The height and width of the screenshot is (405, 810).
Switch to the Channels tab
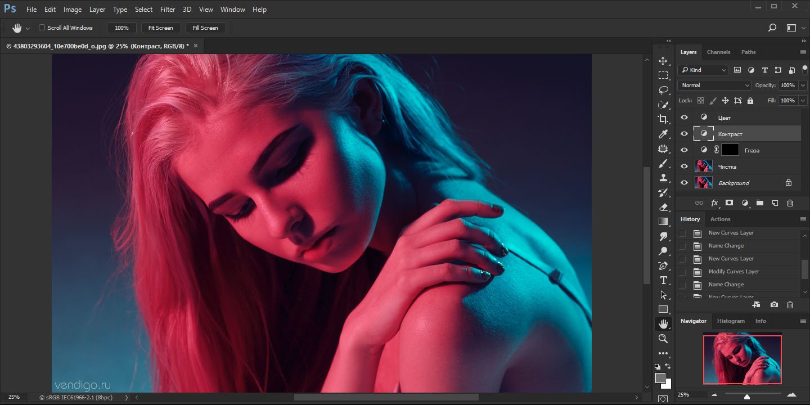coord(718,52)
